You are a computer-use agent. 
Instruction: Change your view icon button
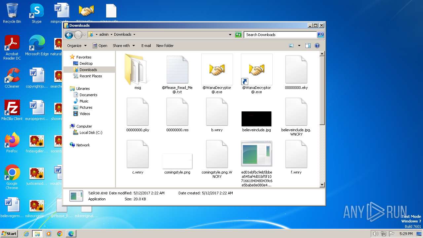[291, 46]
